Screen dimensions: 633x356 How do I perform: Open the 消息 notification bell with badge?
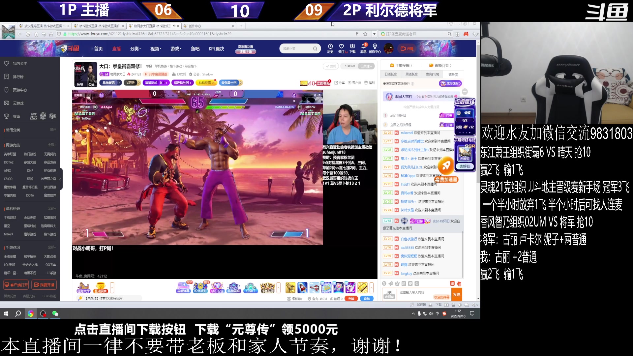[363, 48]
